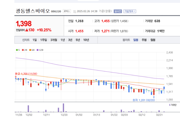The width and height of the screenshot is (180, 120).
Task: Switch to the 월봉 candlestick chart
Action: pos(153,40)
